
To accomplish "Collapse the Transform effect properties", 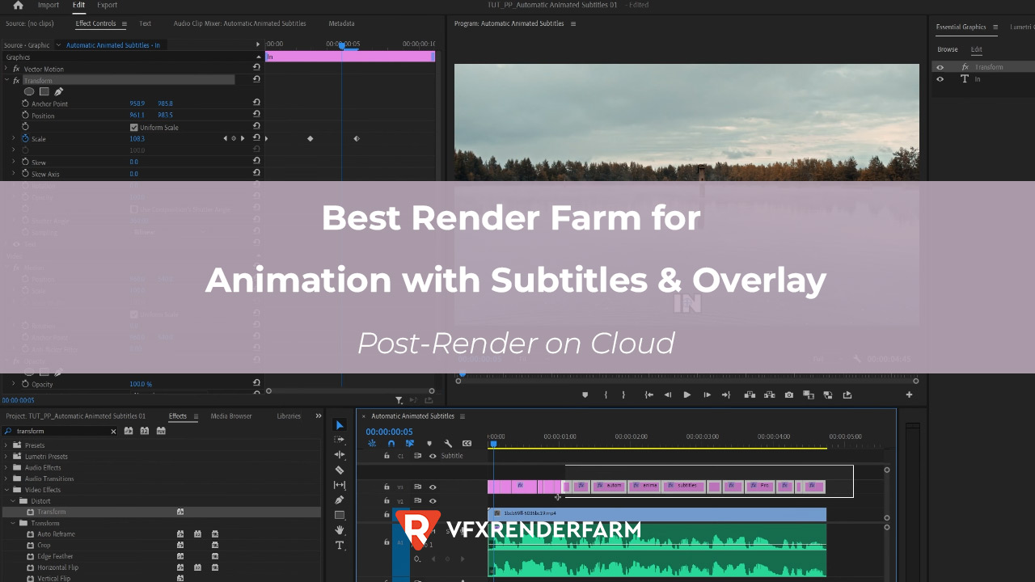I will tap(6, 80).
